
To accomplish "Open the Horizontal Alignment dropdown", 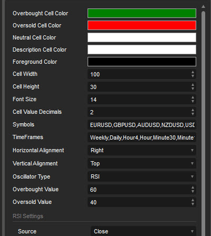I will (x=142, y=150).
